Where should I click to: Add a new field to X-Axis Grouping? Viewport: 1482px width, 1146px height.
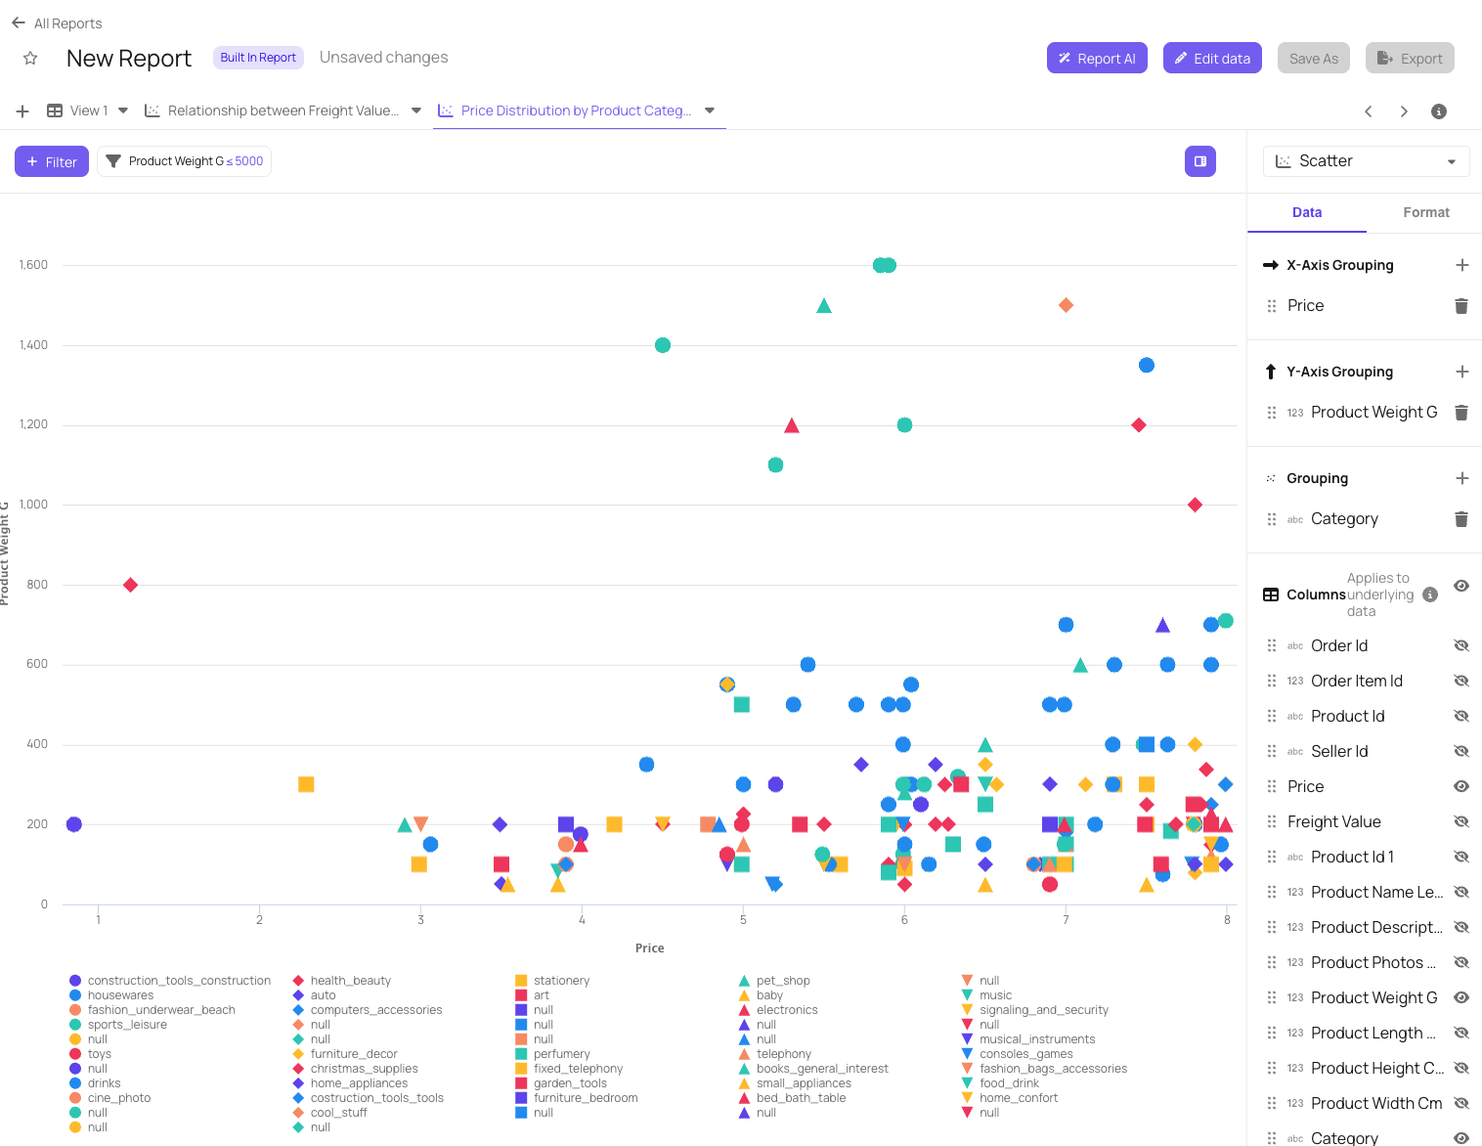click(1461, 265)
